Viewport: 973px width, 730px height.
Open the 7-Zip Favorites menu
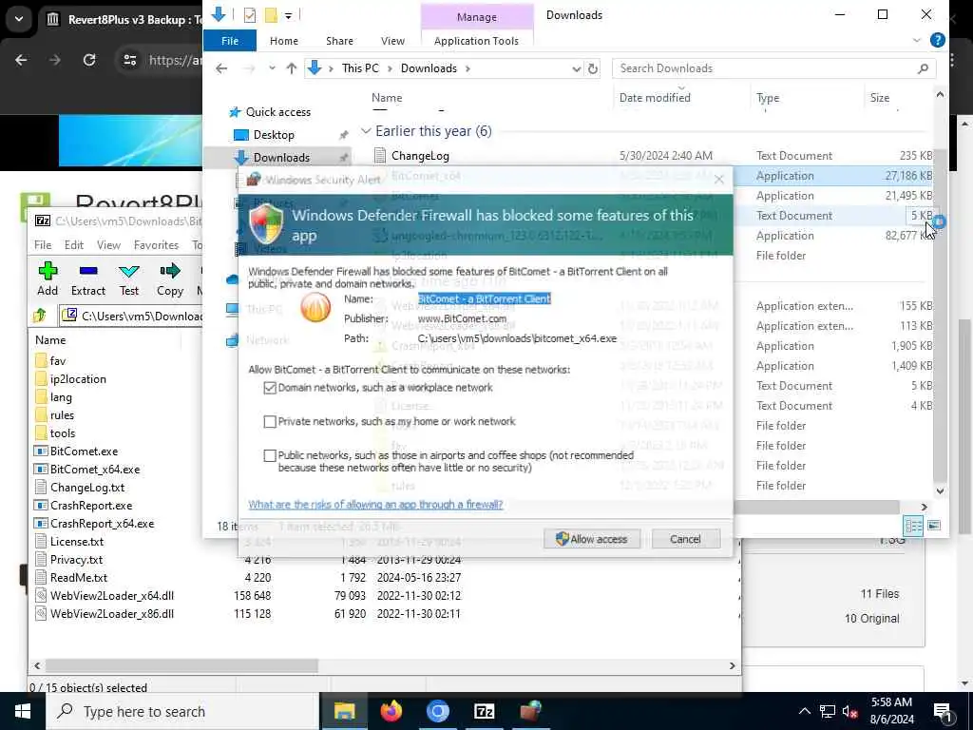point(156,244)
